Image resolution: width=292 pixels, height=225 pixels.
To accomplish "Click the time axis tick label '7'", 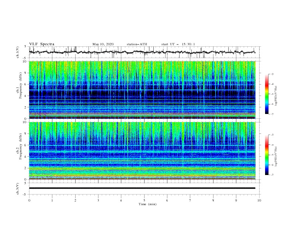I will click(190, 200).
